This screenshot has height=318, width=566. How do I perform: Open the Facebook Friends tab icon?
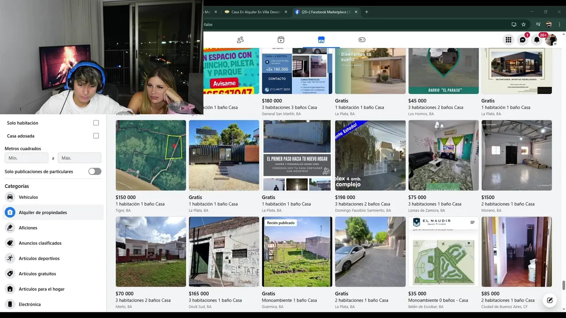240,40
